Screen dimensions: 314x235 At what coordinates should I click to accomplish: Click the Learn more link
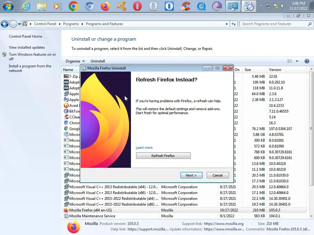click(x=144, y=147)
